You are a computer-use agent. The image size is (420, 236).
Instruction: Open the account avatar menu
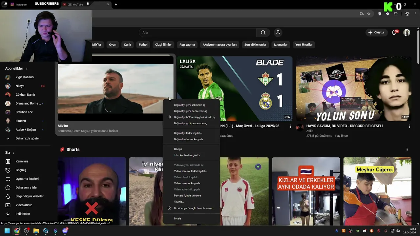407,32
